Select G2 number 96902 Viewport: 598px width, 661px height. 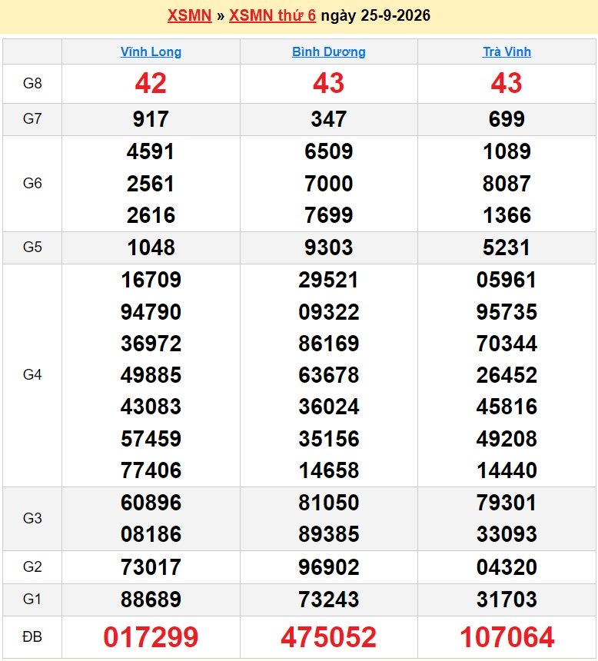tap(329, 567)
